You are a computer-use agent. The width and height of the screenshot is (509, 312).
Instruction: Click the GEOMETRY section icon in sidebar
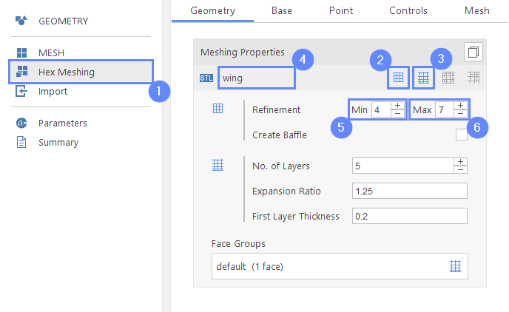21,21
